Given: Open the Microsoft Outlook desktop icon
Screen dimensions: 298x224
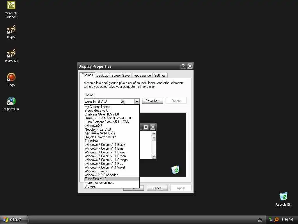Looking at the screenshot, I should (x=11, y=10).
